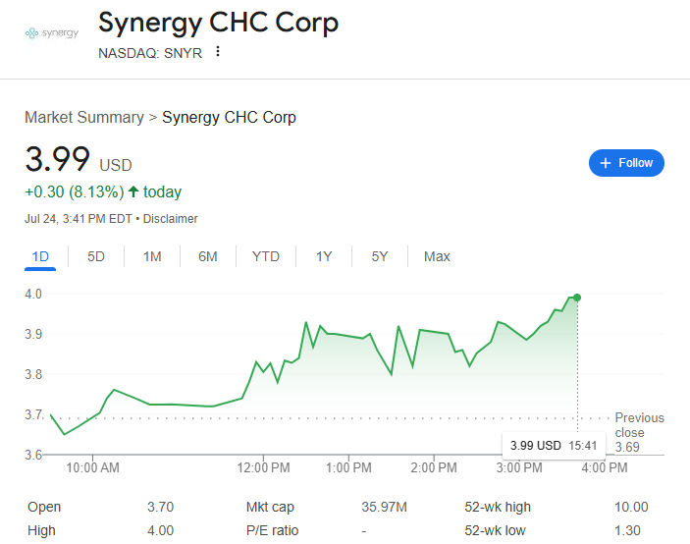
Task: Click the Previous close 3.69 label
Action: 639,432
